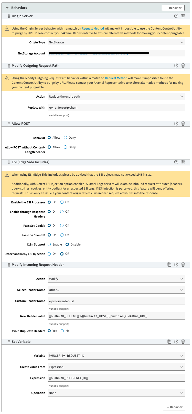The image size is (192, 414).
Task: Click the Custom Header Name field
Action: (x=116, y=301)
